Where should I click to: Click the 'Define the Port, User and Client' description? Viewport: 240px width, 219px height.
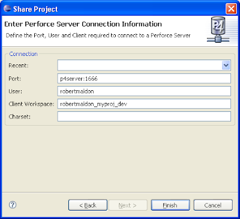[x=98, y=35]
